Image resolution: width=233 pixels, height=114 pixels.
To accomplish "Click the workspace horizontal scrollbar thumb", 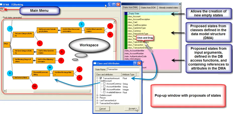I will (x=62, y=91).
